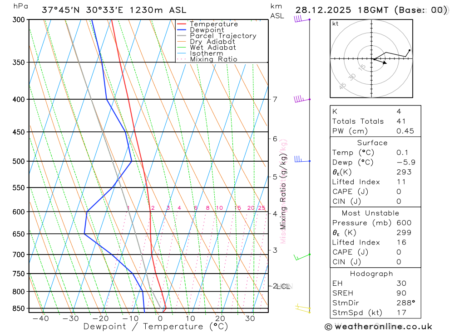The image size is (454, 332).
Task: Click the weatheronline.co.uk copyright text
Action: [x=378, y=327]
